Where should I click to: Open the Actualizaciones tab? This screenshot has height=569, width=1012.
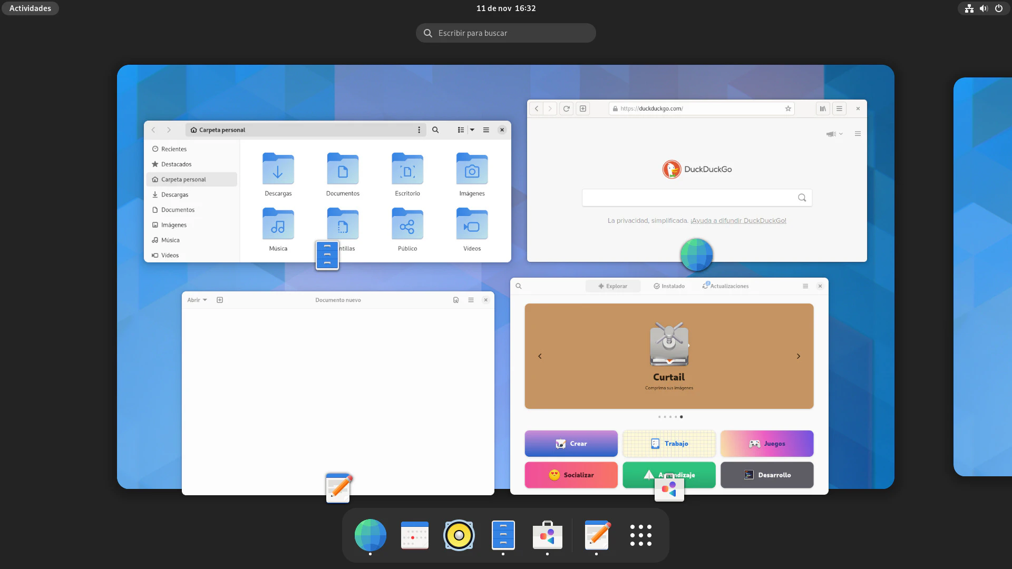pyautogui.click(x=725, y=286)
